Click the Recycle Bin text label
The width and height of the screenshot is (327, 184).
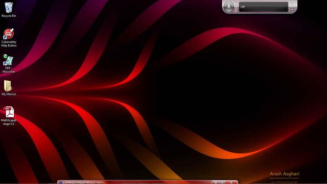coord(9,16)
